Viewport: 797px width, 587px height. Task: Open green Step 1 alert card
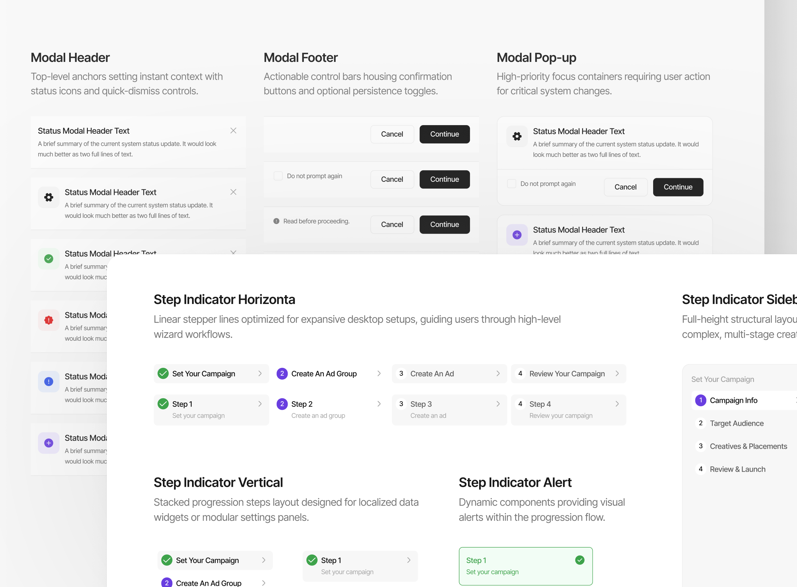pos(526,566)
